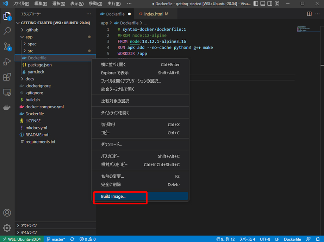Open the Extensions view icon

pyautogui.click(x=7, y=77)
